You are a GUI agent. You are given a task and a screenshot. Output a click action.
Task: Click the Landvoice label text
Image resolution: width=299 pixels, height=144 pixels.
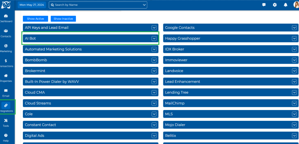click(x=174, y=71)
